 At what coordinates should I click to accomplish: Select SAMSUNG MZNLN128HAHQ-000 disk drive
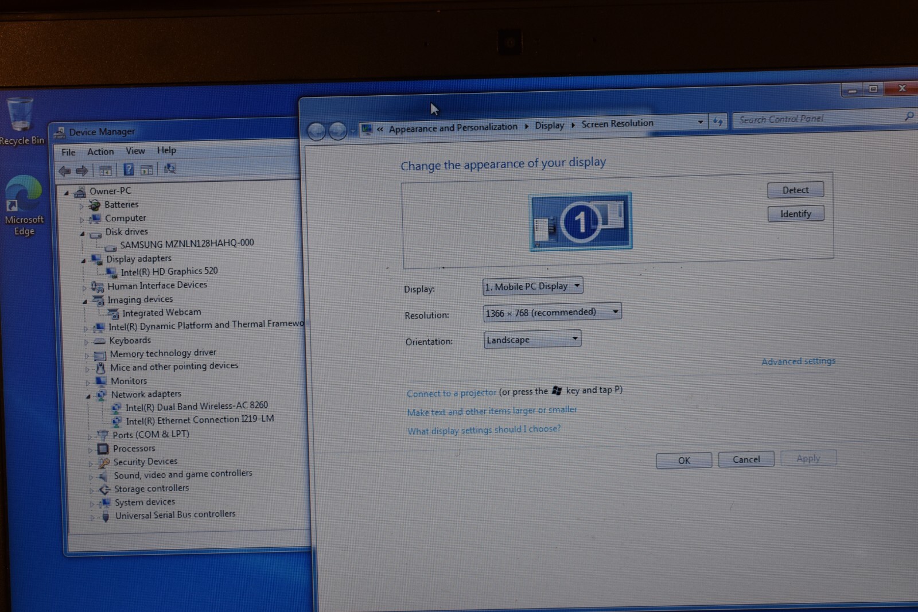click(186, 244)
